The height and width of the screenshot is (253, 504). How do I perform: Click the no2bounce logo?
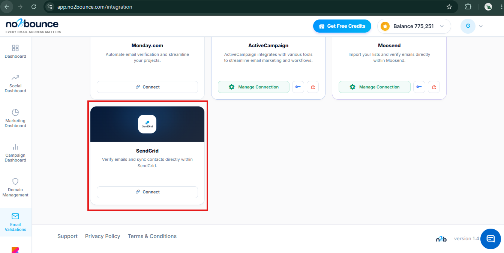32,24
